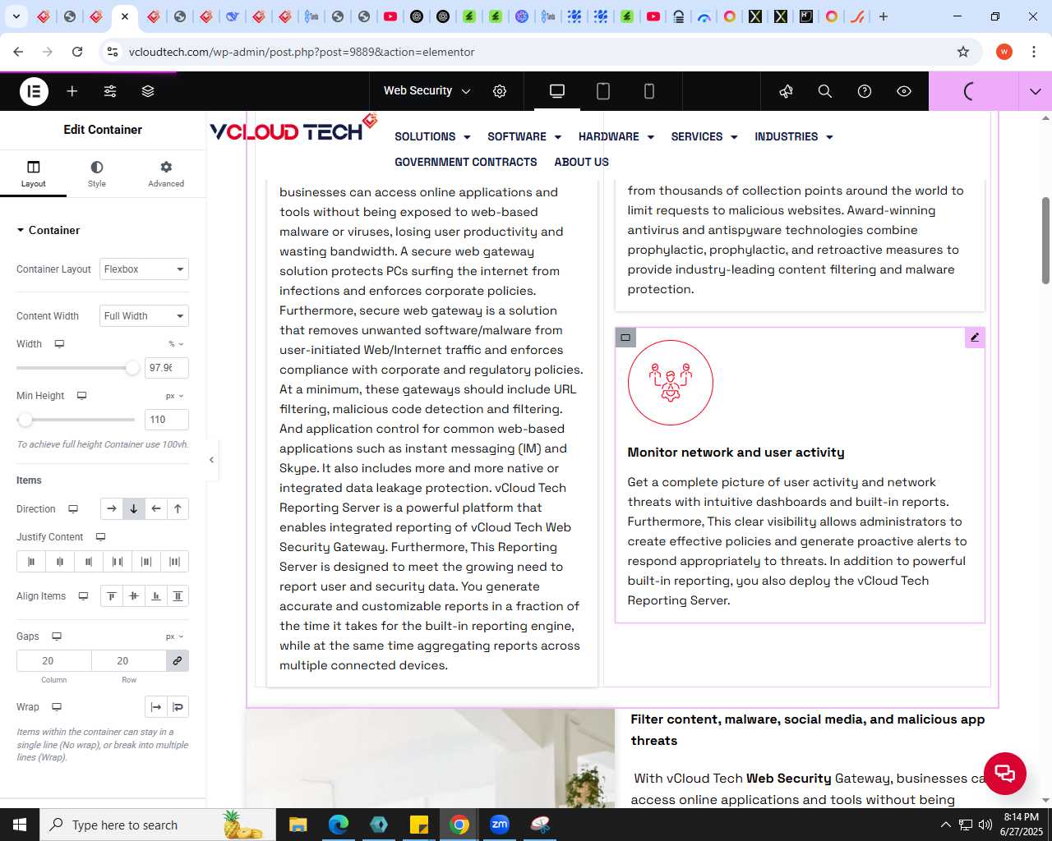
Task: Preview changes with the eye icon
Action: coord(904,91)
